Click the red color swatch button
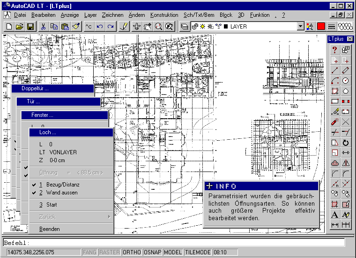 pyautogui.click(x=321, y=27)
